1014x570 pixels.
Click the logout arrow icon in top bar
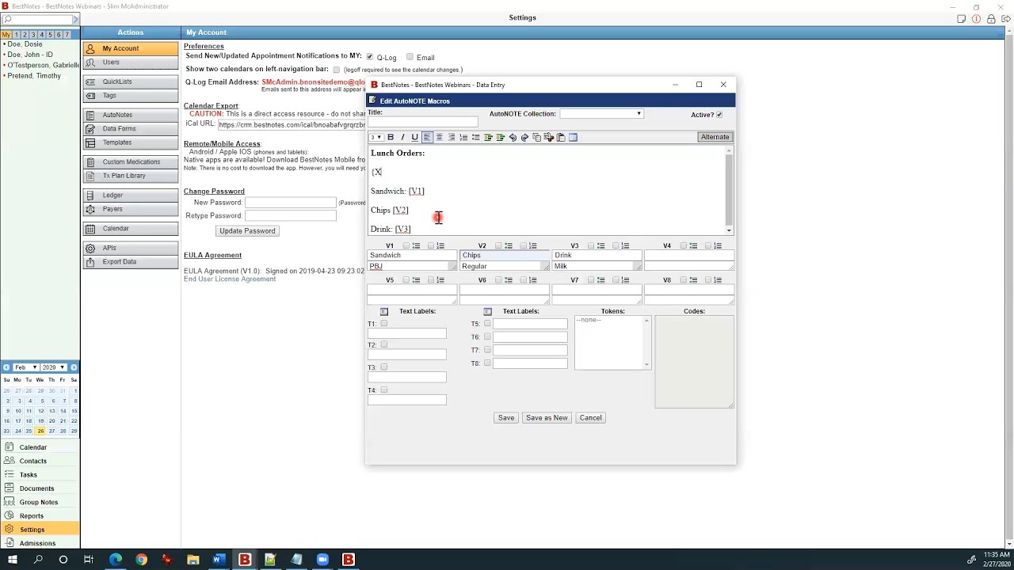coord(1006,19)
